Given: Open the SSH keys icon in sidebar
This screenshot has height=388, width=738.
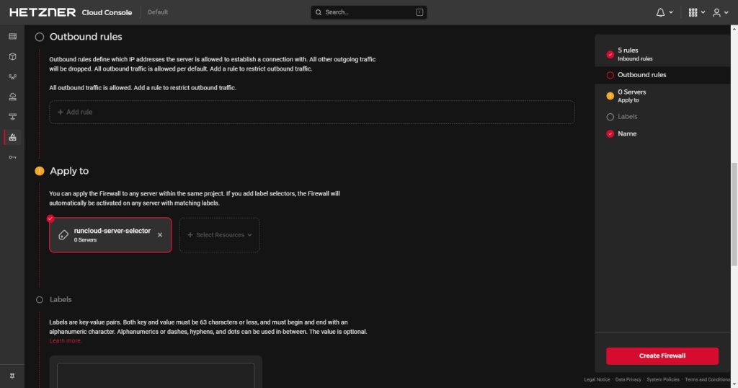Looking at the screenshot, I should pos(12,157).
